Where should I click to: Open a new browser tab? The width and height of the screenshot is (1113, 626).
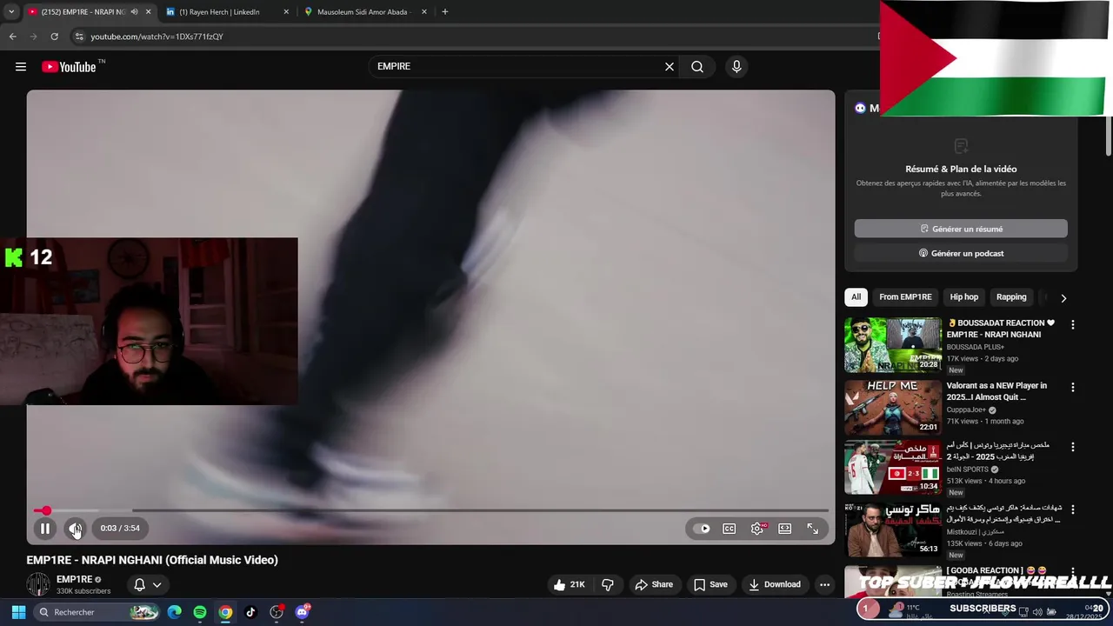[444, 12]
